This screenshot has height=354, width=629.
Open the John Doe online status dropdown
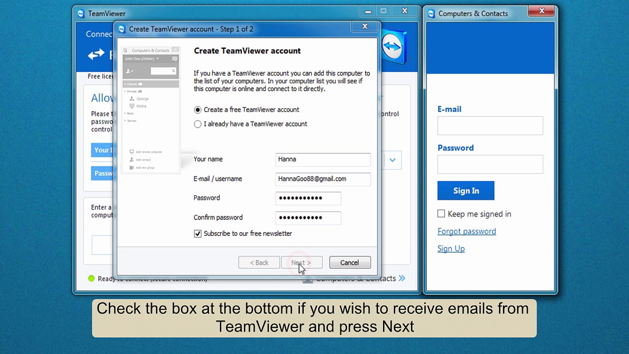pyautogui.click(x=157, y=59)
